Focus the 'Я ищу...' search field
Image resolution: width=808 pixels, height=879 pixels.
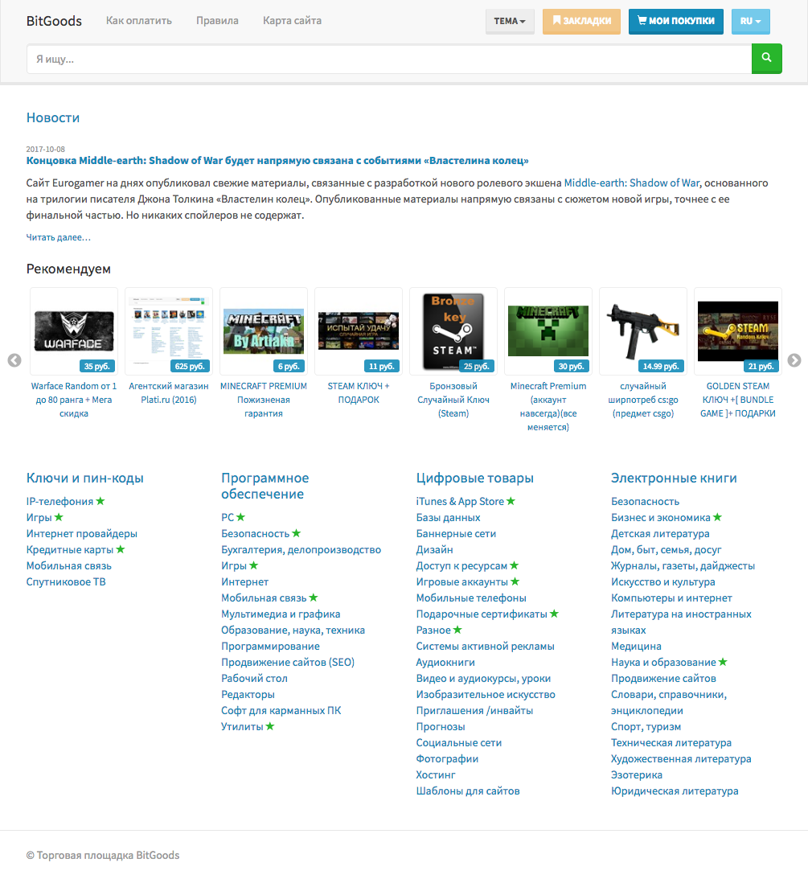(388, 59)
